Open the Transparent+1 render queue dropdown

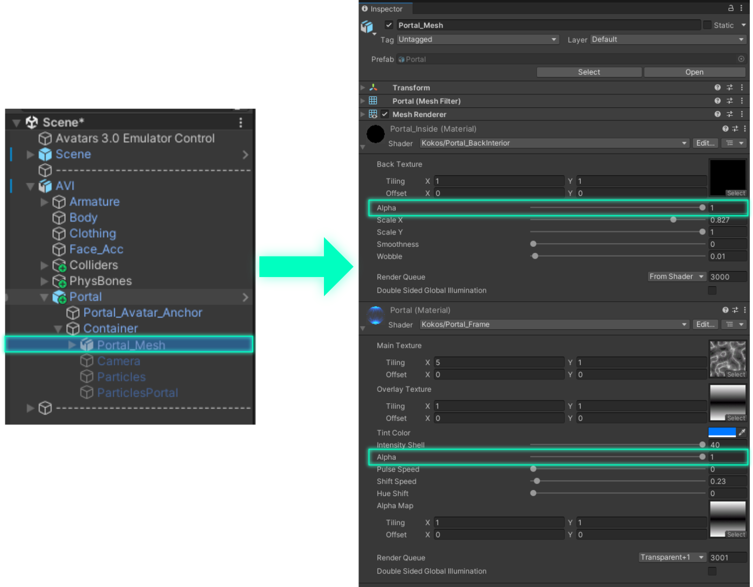pyautogui.click(x=673, y=557)
